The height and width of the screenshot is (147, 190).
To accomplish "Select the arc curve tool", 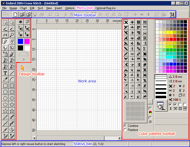I will click(12, 79).
